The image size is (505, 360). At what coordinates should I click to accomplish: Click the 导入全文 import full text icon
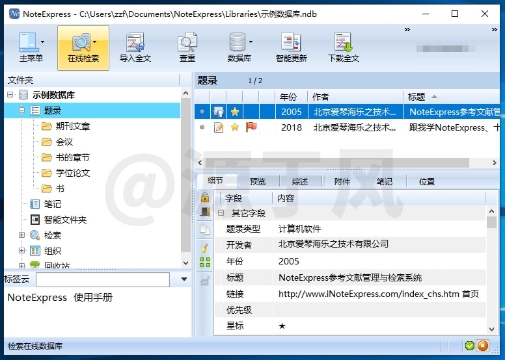pyautogui.click(x=135, y=42)
